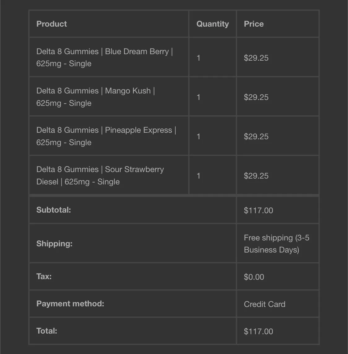The image size is (348, 354).
Task: Select the Total label in final row
Action: [47, 331]
